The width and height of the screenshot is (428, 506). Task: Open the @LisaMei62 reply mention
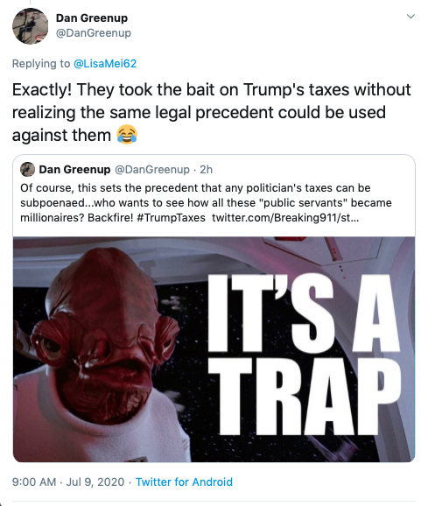(x=105, y=63)
